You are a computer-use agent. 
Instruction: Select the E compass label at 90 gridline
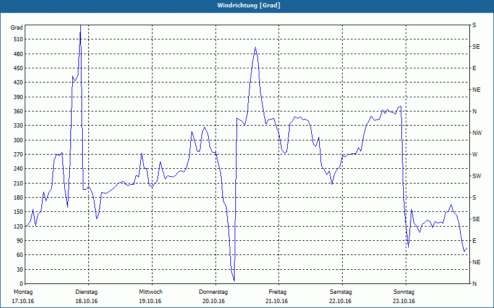474,241
